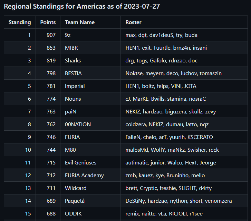
Task: Click the FURIA roster with FalleN
Action: (x=184, y=137)
